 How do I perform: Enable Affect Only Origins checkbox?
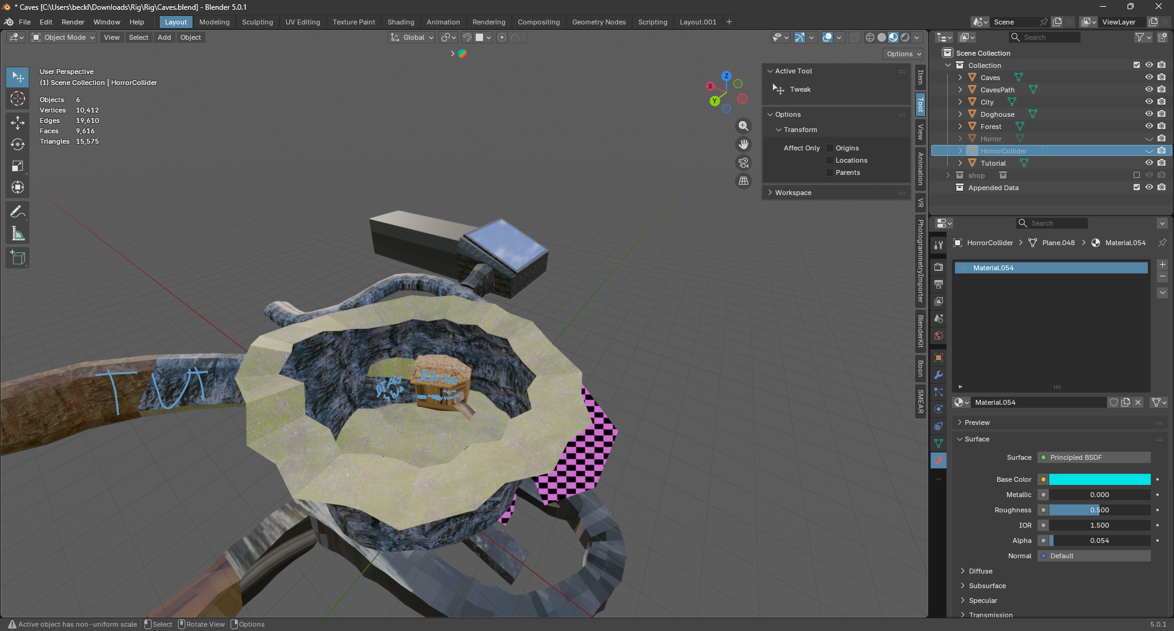[x=830, y=148]
